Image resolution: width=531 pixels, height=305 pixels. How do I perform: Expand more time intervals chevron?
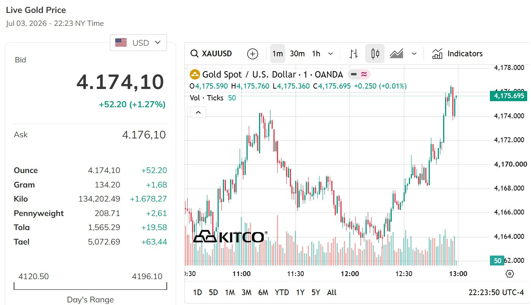331,54
